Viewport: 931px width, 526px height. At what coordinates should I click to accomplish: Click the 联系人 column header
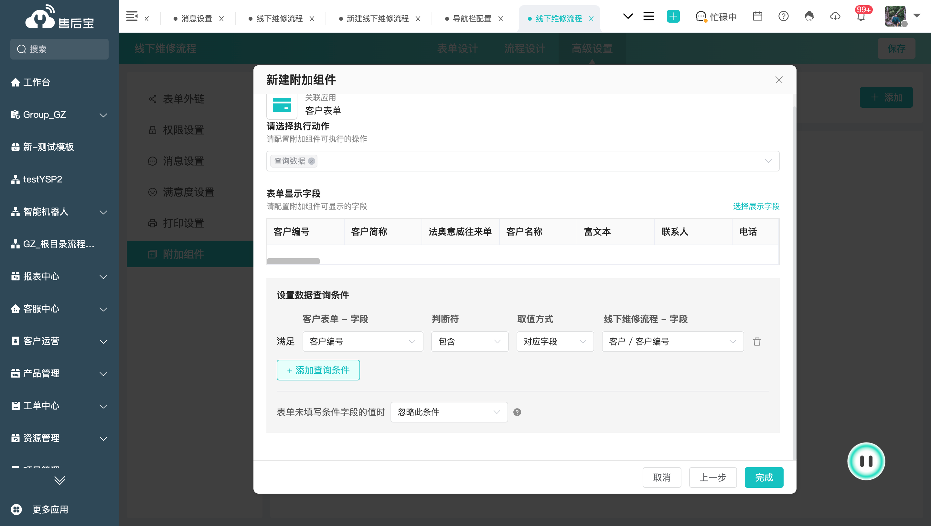click(693, 232)
